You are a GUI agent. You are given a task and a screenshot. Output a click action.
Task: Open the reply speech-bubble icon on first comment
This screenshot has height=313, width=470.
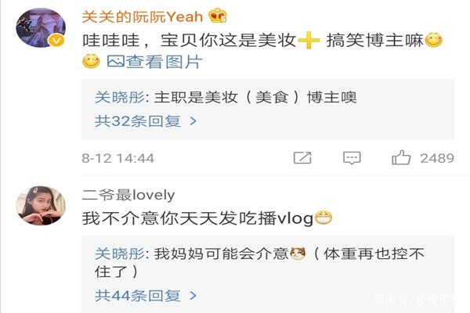(352, 158)
